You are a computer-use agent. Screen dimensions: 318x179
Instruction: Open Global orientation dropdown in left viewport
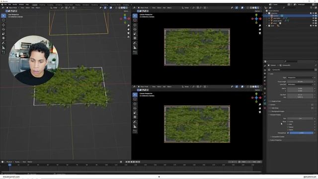pyautogui.click(x=55, y=8)
